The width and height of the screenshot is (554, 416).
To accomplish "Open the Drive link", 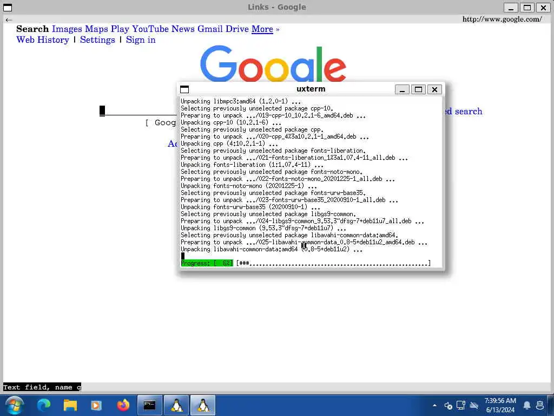I will click(237, 29).
